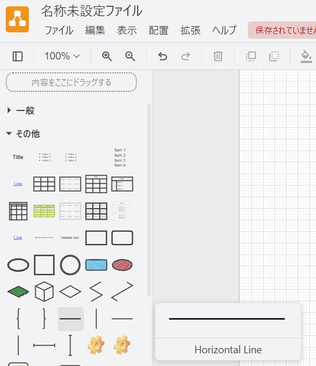Click the bring to front icon

251,57
